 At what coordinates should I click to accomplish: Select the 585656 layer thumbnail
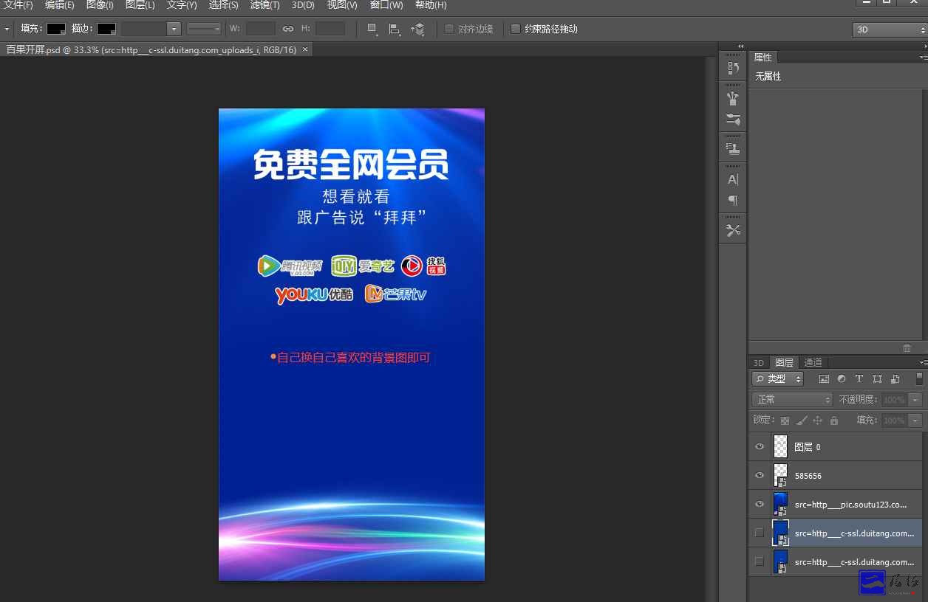[x=780, y=475]
